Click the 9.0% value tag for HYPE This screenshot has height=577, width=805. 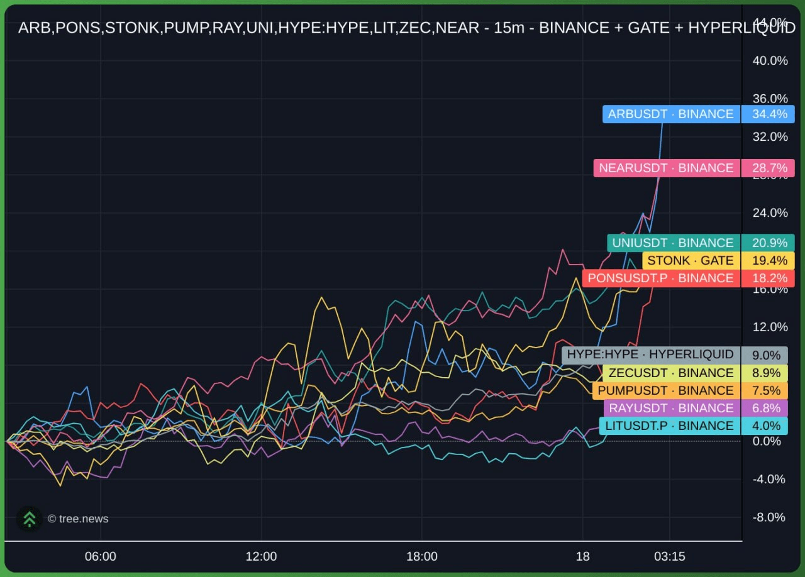[765, 354]
